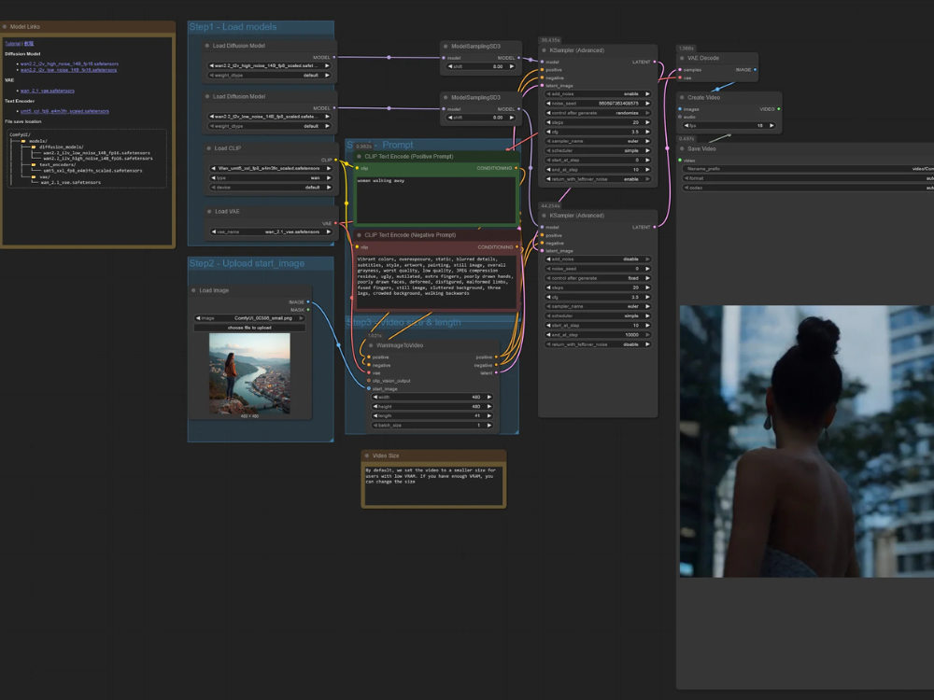Click inside the negative prompt text area
This screenshot has width=934, height=700.
point(436,283)
